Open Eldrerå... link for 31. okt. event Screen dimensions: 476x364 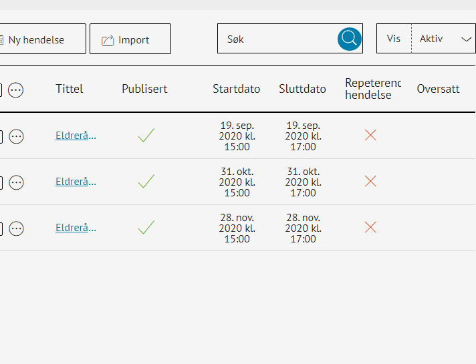(x=76, y=182)
